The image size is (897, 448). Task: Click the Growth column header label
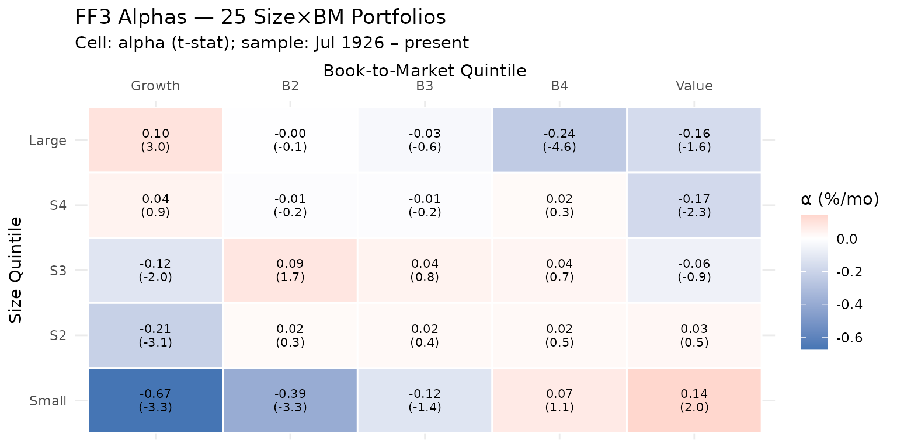155,86
